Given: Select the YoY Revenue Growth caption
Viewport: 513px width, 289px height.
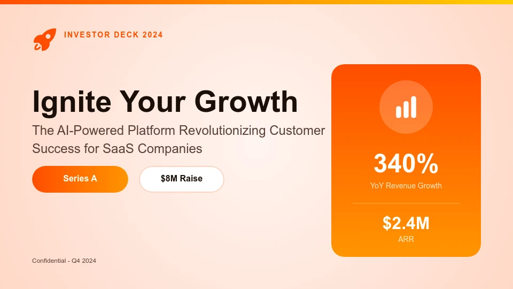Looking at the screenshot, I should click(x=406, y=186).
